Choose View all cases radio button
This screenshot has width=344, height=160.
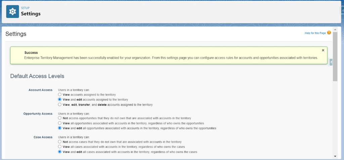[60, 147]
